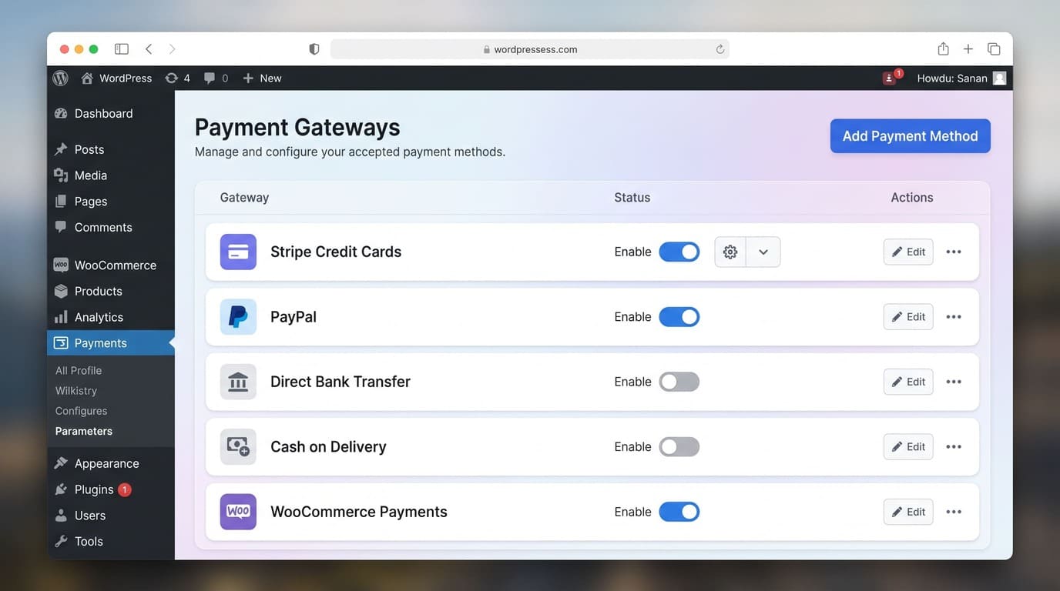Click the share icon in browser toolbar
This screenshot has width=1060, height=591.
[x=943, y=49]
